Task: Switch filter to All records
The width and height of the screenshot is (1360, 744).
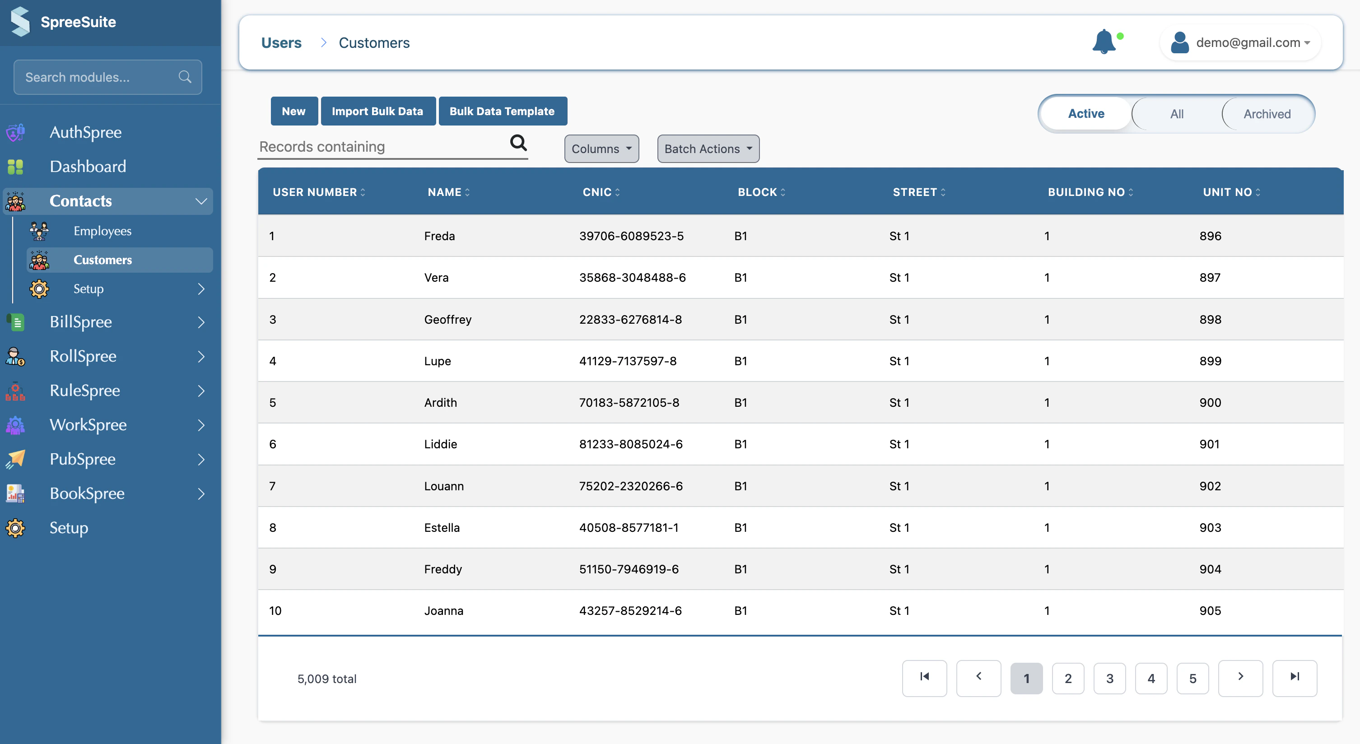Action: coord(1177,113)
